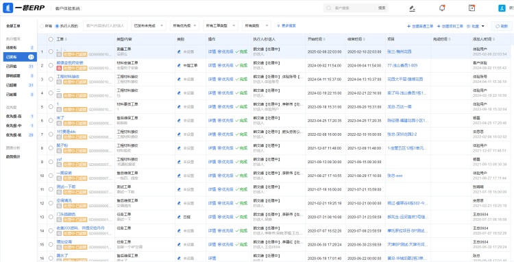Sort by 添加人/时间 column sort arrows

click(493, 39)
